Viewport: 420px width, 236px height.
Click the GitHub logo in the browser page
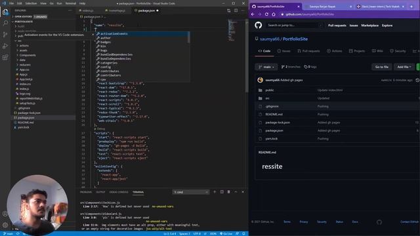[x=258, y=26]
